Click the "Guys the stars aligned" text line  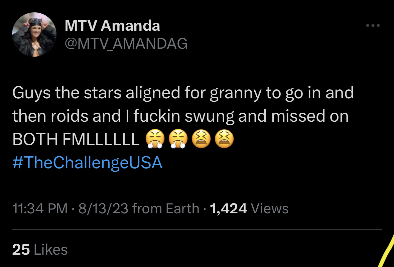point(183,93)
